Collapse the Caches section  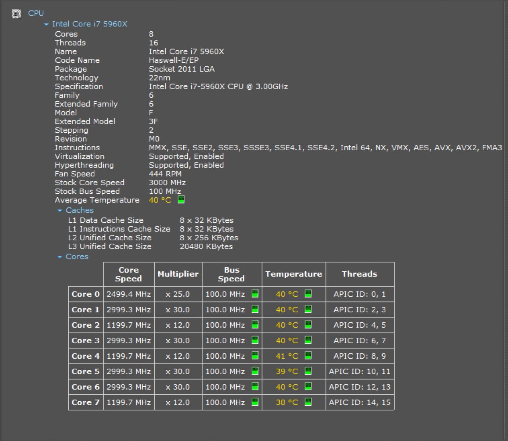pyautogui.click(x=60, y=211)
